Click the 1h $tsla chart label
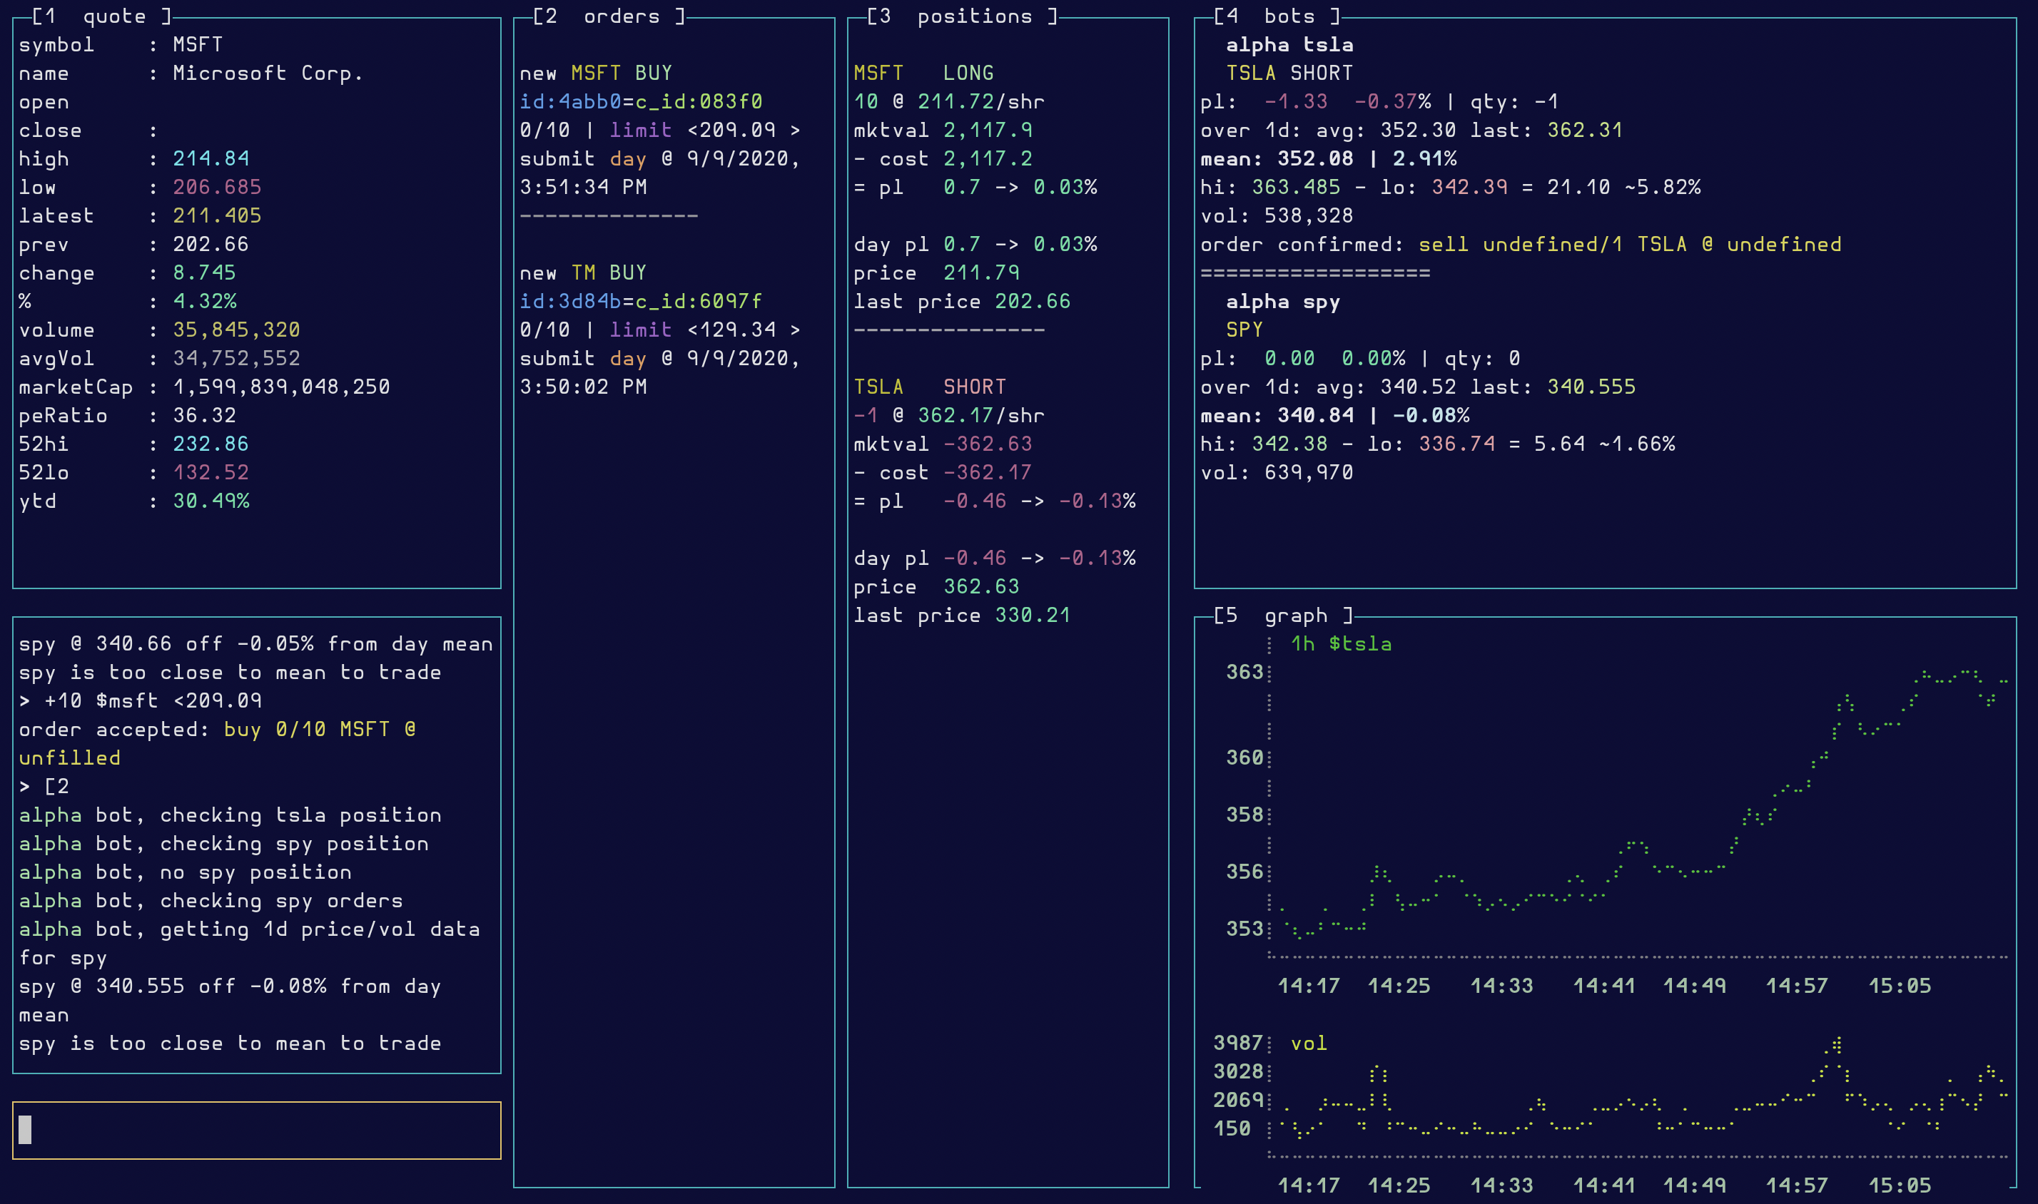The height and width of the screenshot is (1204, 2038). point(1341,644)
